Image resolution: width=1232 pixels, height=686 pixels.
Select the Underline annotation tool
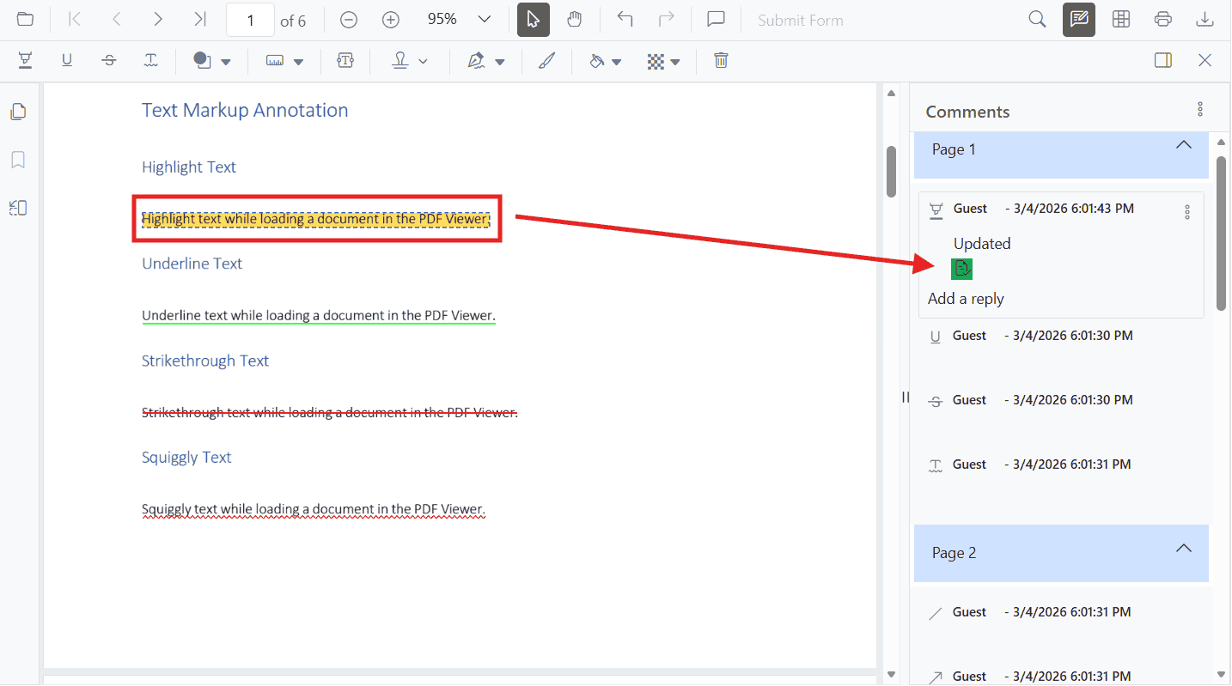click(67, 60)
